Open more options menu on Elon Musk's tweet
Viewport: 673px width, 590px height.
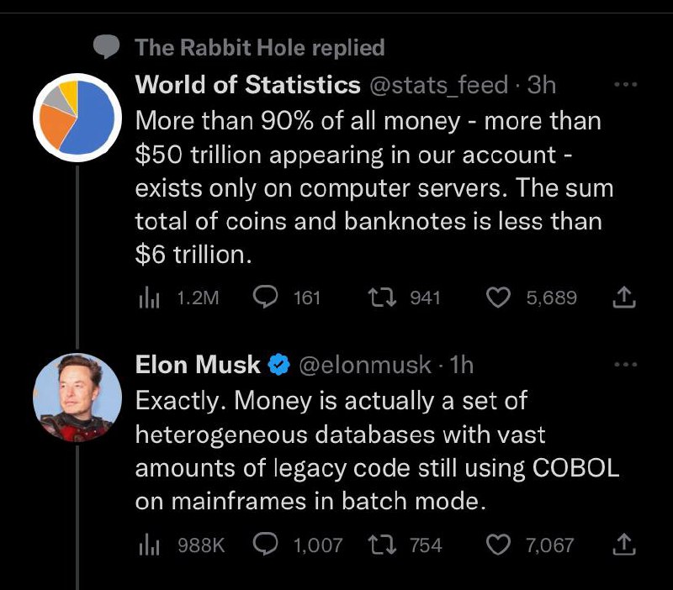625,365
